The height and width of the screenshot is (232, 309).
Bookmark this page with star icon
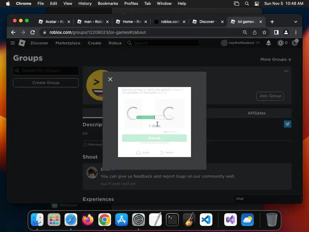coord(264,32)
